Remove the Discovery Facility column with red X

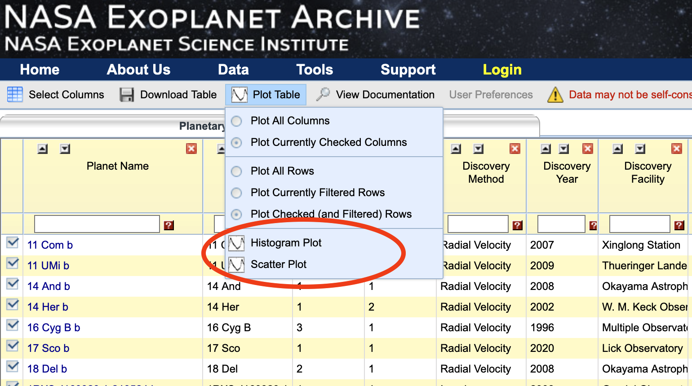click(x=677, y=149)
